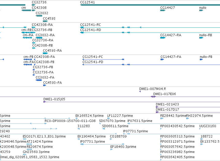Viewport: 220px width, 161px height.
Task: Click the CG3032-PA protein label
Action: (x=45, y=78)
